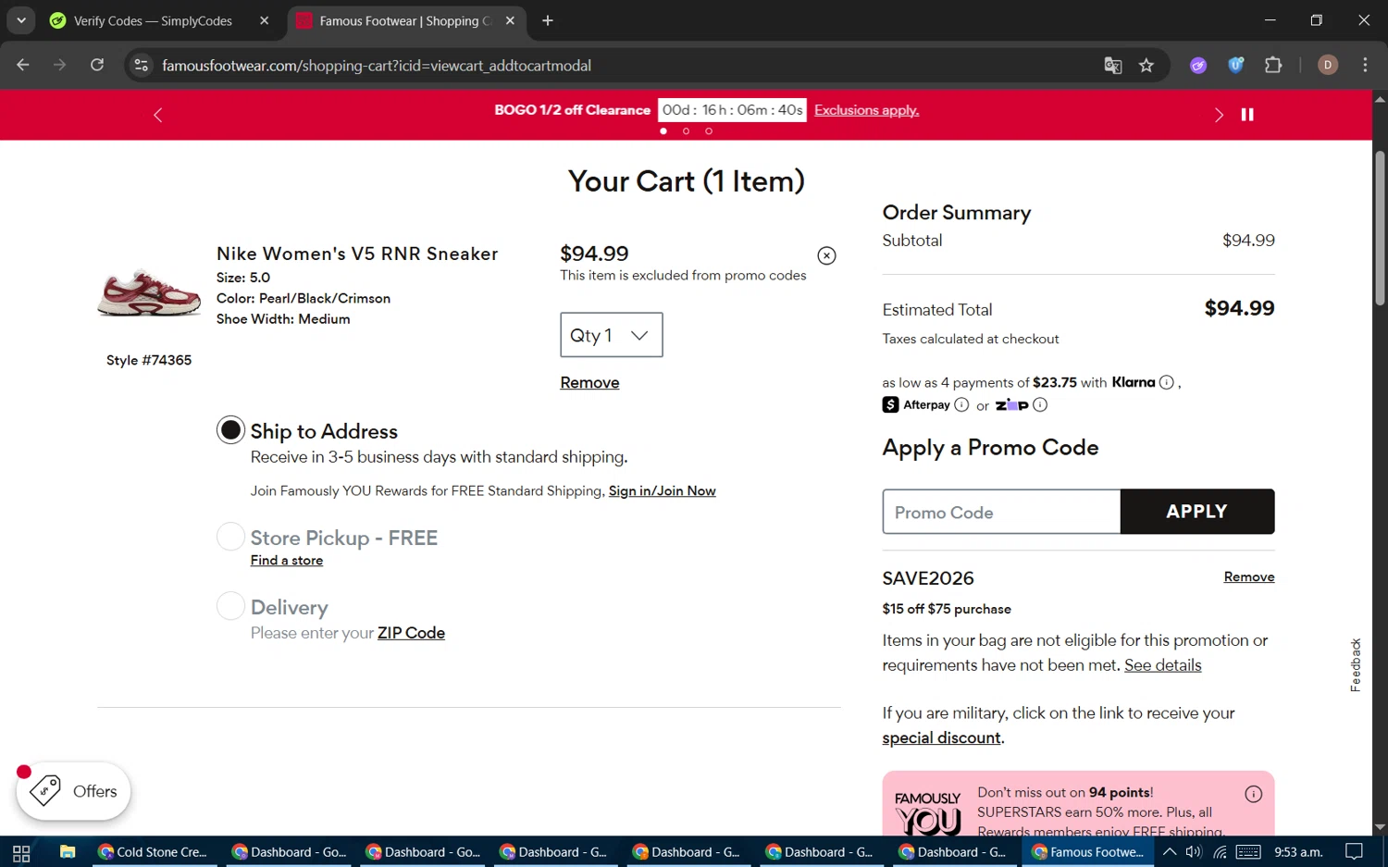Click Find a store link
This screenshot has height=867, width=1388.
[287, 561]
